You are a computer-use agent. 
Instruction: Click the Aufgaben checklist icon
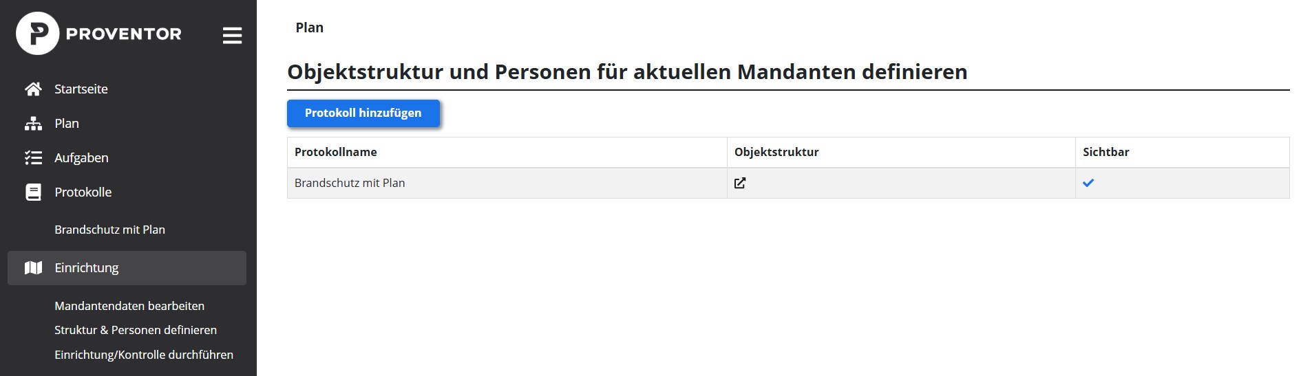click(33, 158)
